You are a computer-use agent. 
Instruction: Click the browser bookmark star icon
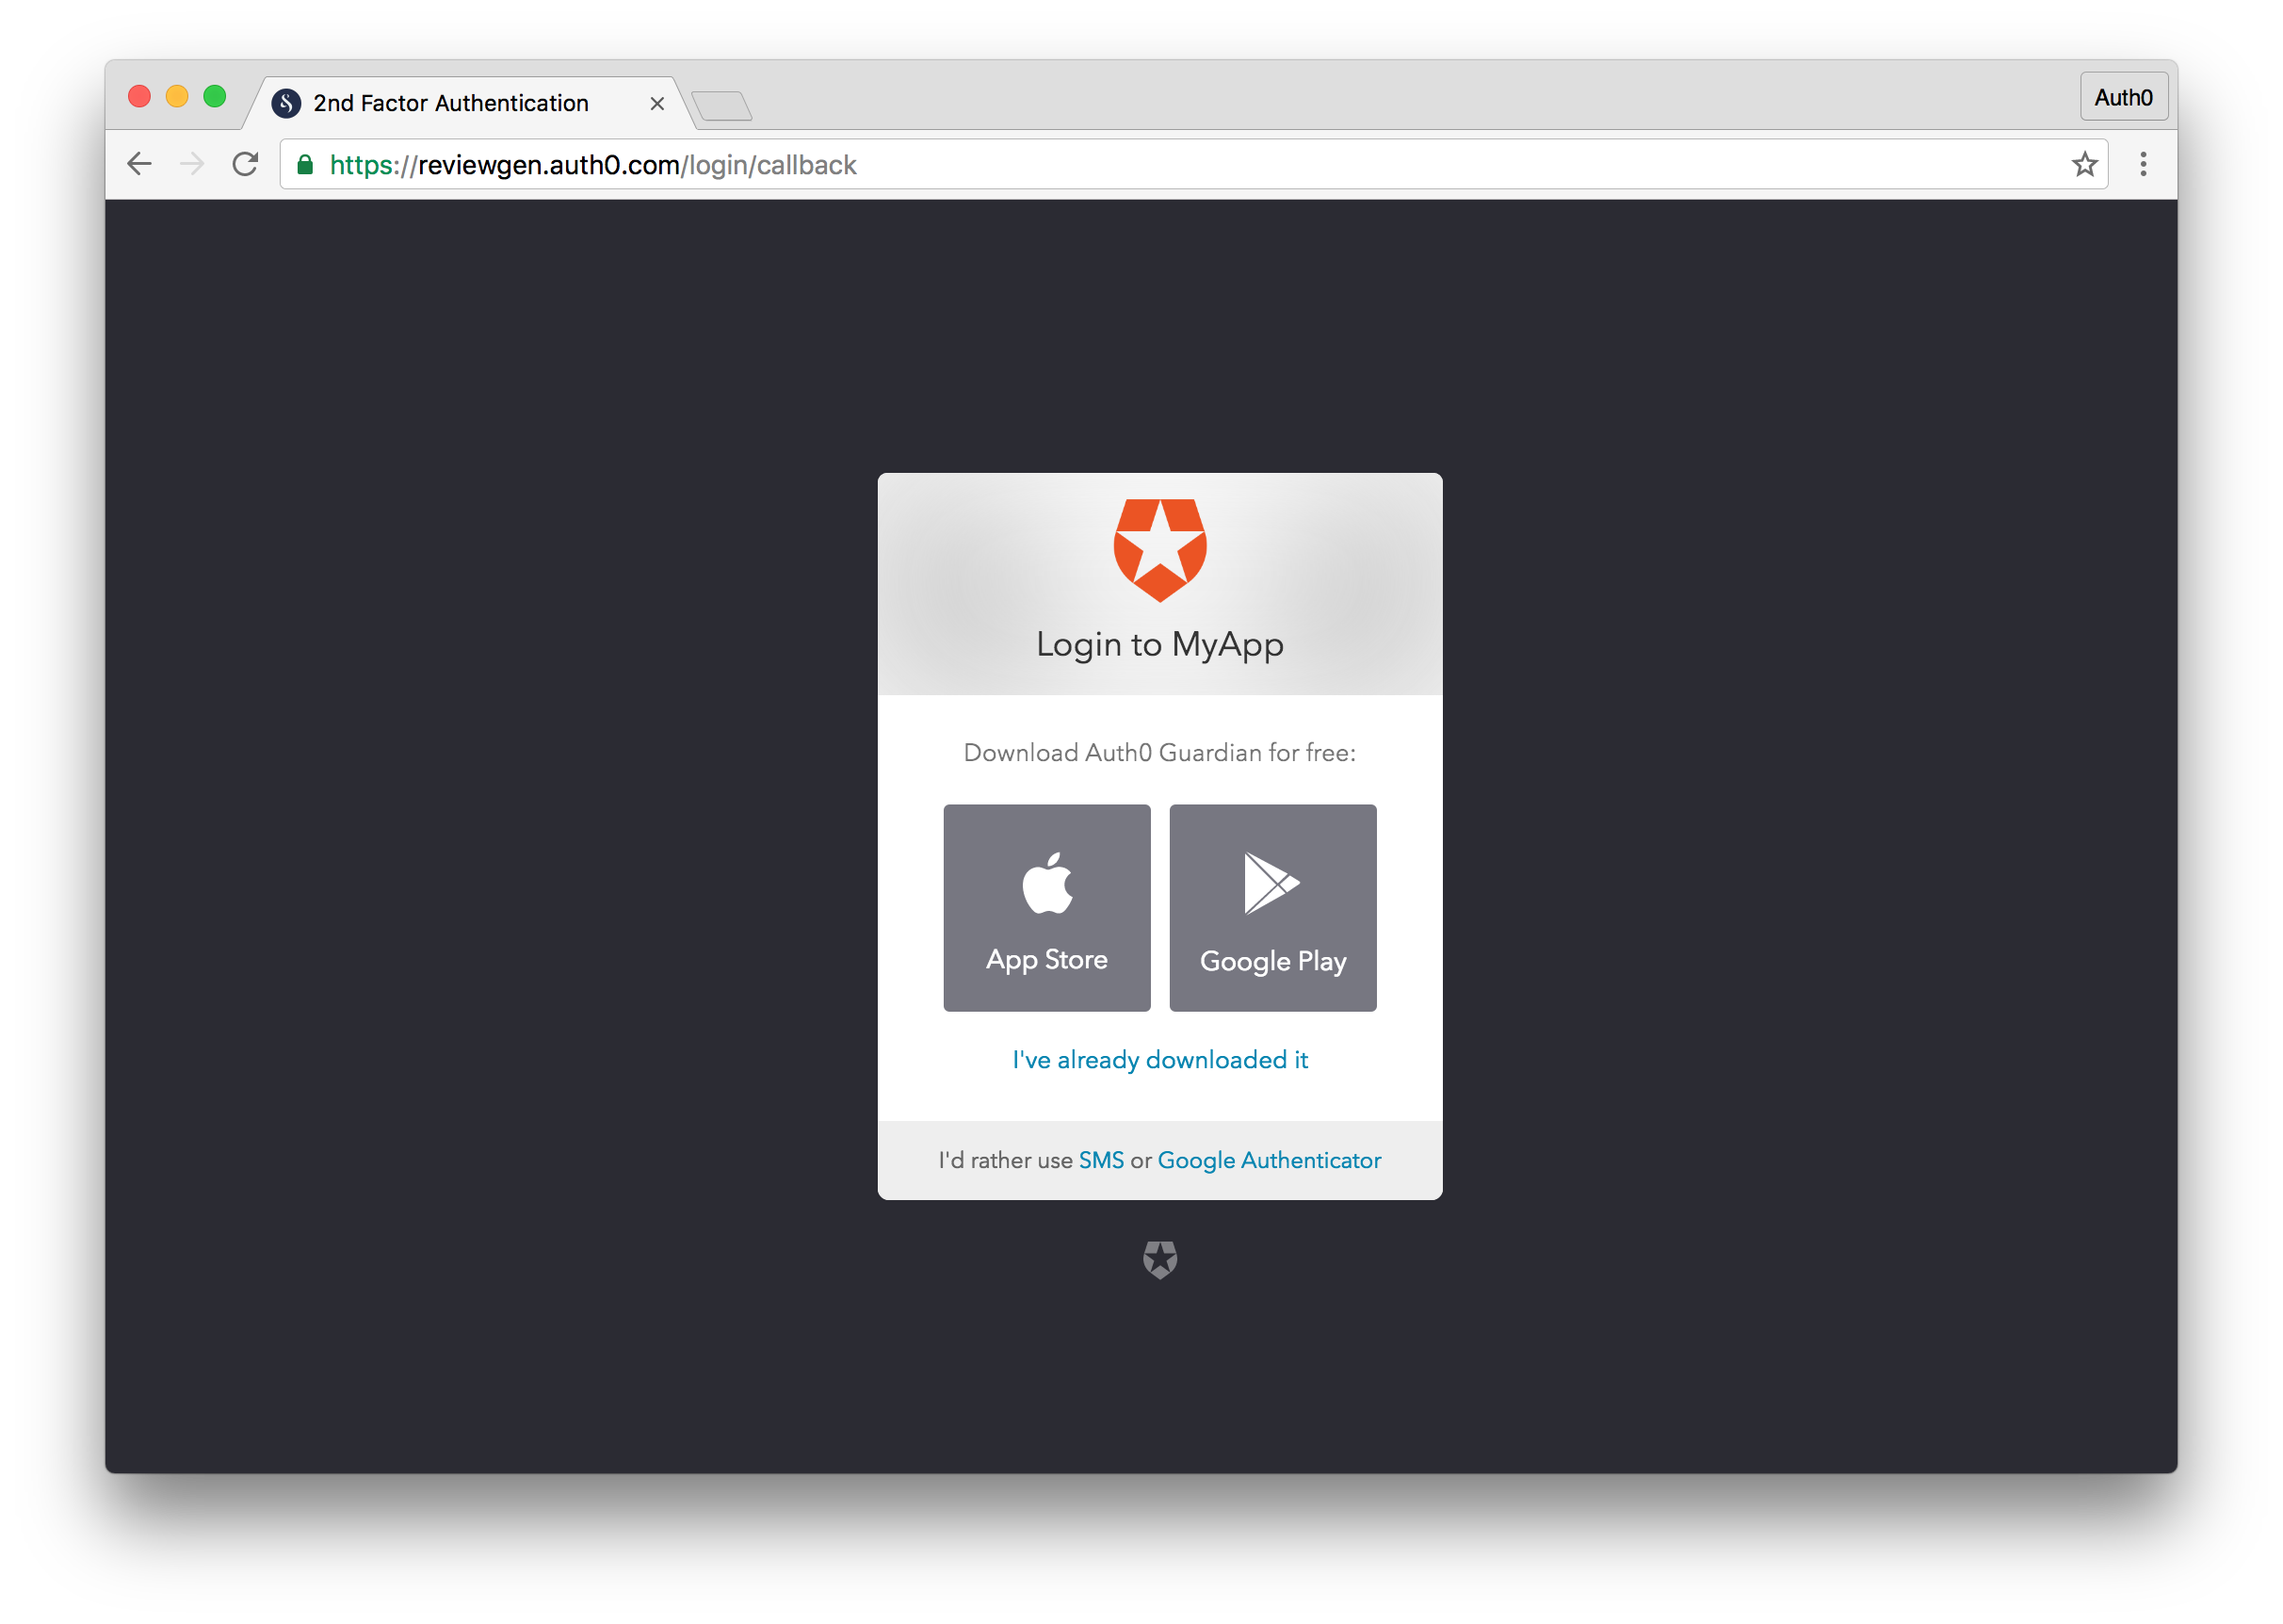tap(2088, 165)
